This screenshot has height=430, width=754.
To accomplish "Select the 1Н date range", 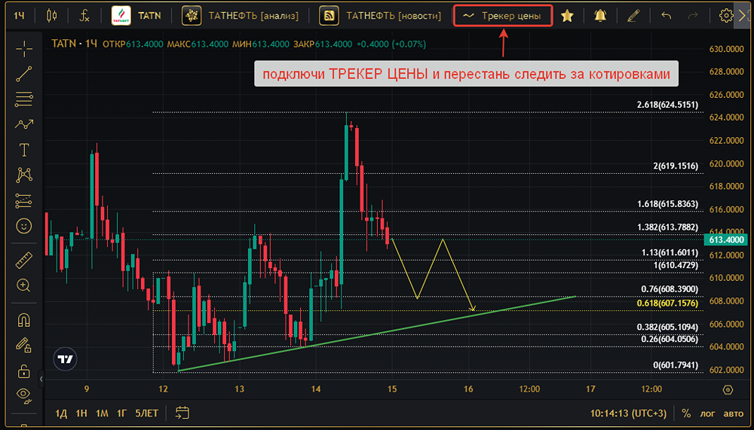I will coord(81,413).
